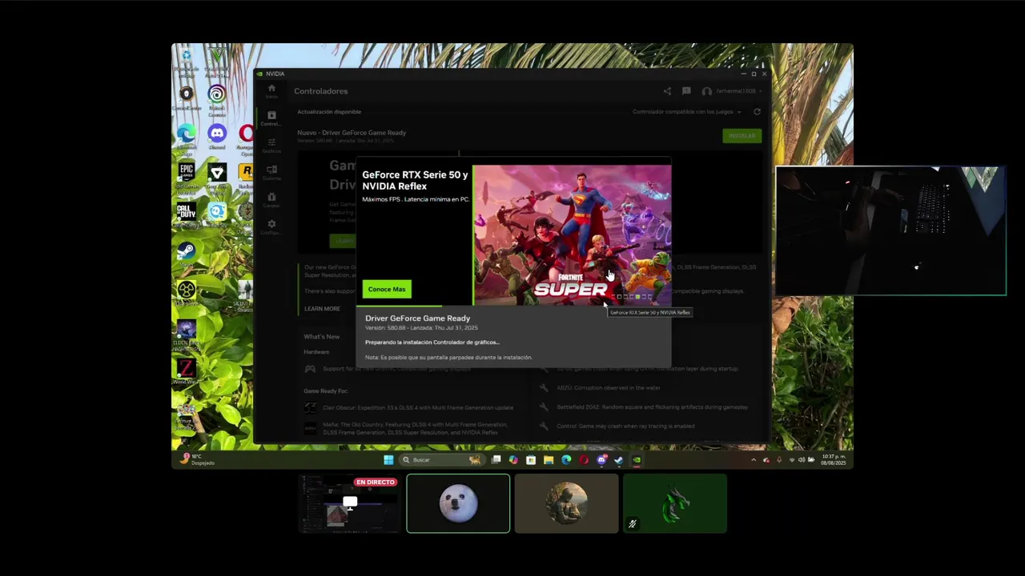Open the Inicio home section in NVIDIA sidebar

tap(271, 90)
